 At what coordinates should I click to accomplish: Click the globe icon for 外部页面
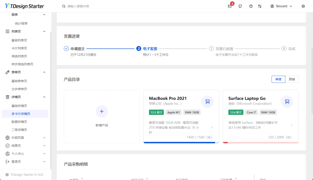click(x=7, y=138)
